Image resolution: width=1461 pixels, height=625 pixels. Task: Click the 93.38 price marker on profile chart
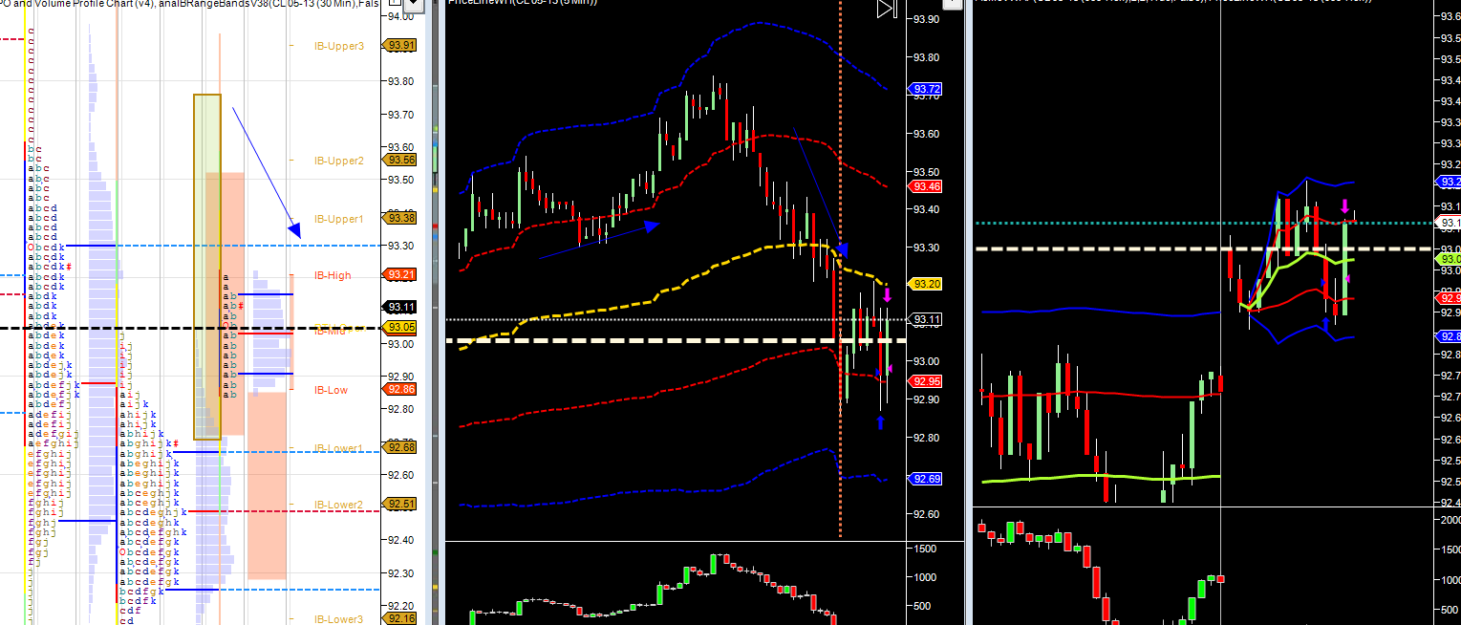pyautogui.click(x=399, y=218)
